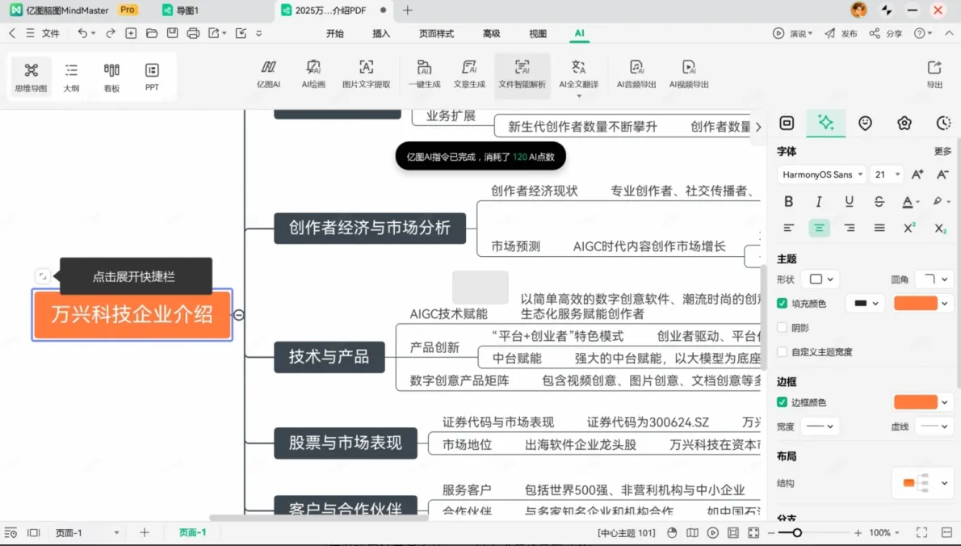This screenshot has height=546, width=961.
Task: Open the 开始 ribbon tab
Action: (x=334, y=33)
